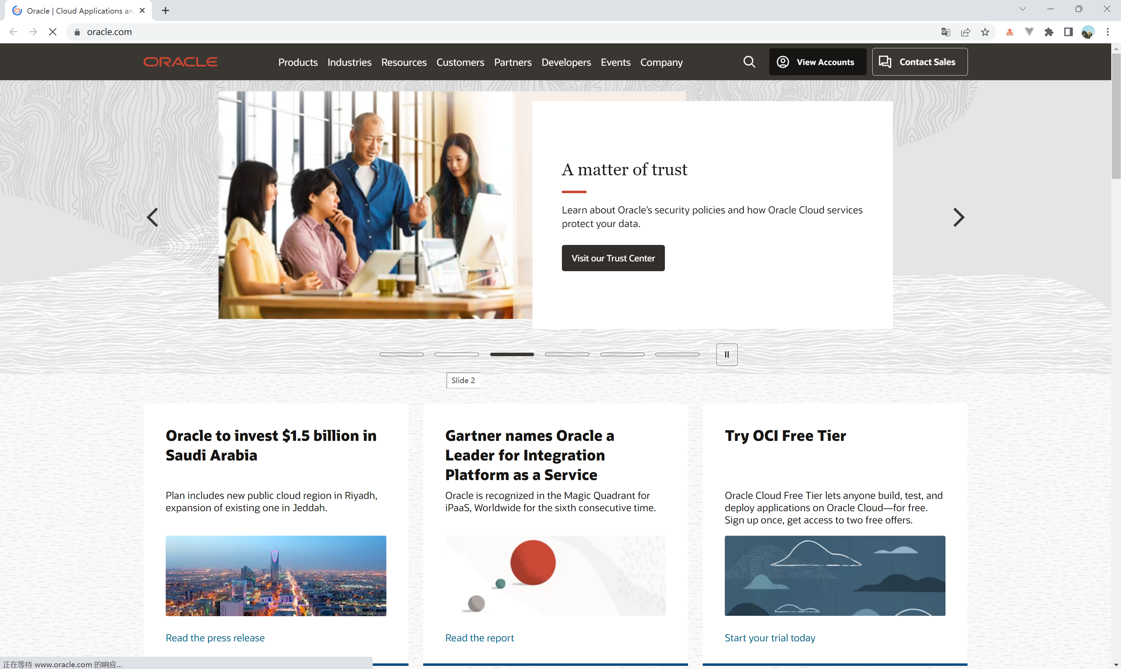Open the Resources menu

[x=404, y=62]
